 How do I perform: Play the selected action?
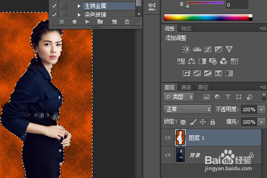click(87, 22)
